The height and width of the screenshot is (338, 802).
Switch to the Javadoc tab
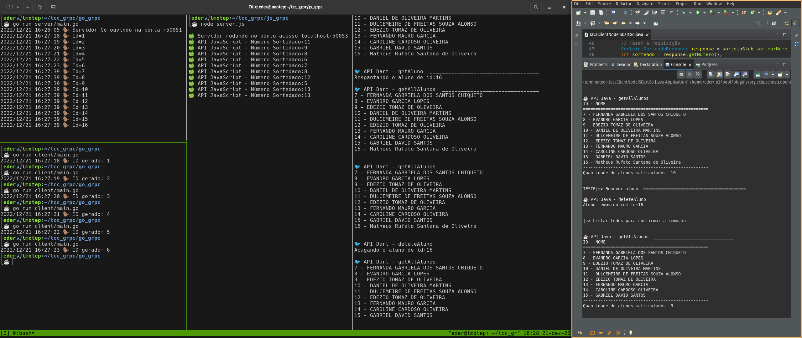[621, 64]
